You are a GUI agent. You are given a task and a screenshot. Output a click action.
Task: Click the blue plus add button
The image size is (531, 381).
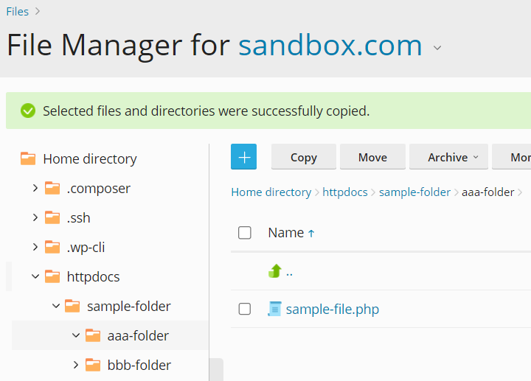[243, 157]
